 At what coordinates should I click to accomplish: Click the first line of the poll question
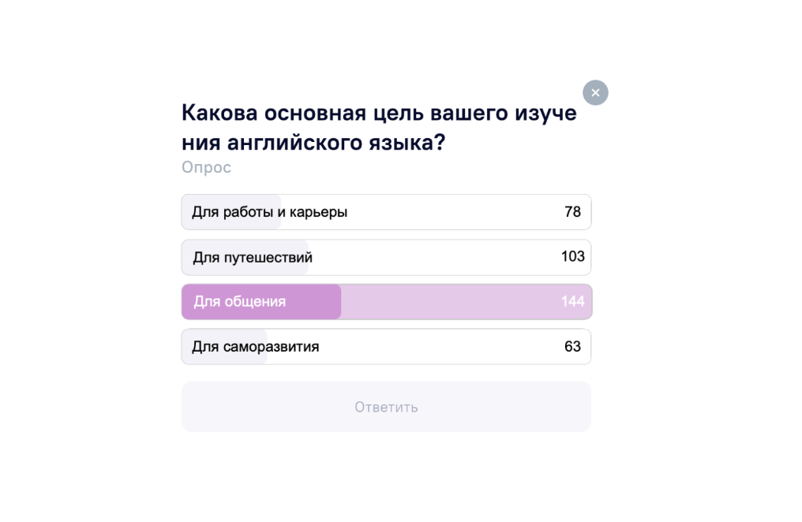(379, 114)
